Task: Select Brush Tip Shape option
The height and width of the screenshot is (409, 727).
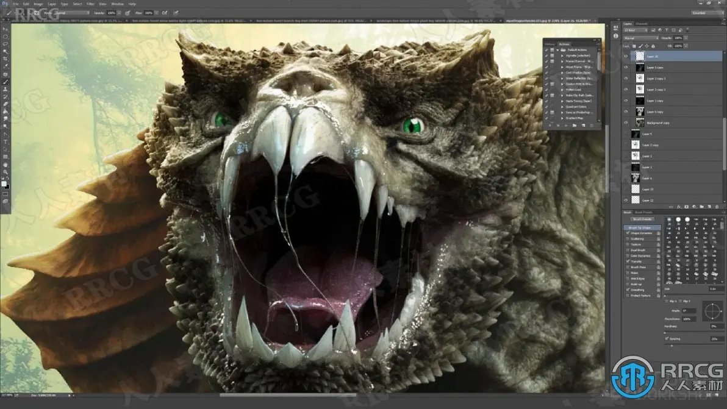Action: [x=642, y=228]
